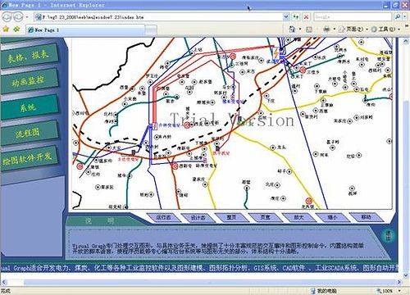The image size is (410, 295).
Task: Open the search provider dropdown arrow
Action: click(x=405, y=17)
